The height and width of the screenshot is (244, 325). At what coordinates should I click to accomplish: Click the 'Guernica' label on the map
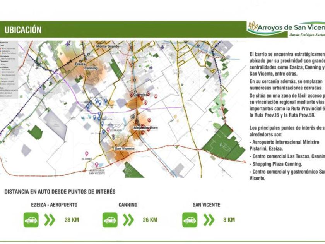pyautogui.click(x=140, y=95)
